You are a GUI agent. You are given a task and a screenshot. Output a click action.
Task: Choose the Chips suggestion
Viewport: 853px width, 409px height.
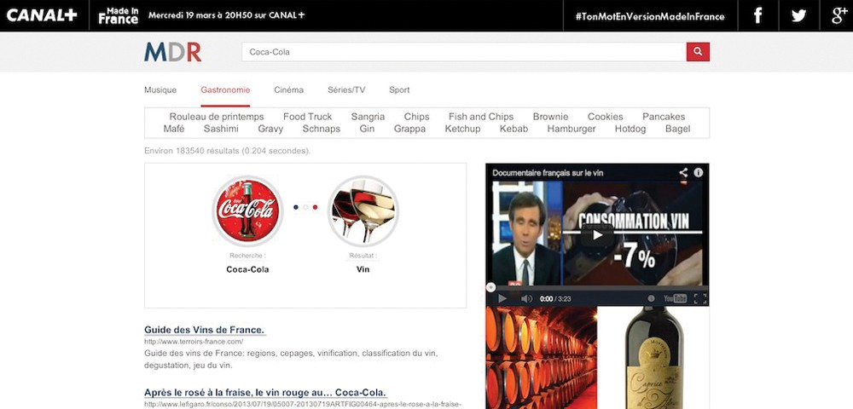pyautogui.click(x=417, y=117)
